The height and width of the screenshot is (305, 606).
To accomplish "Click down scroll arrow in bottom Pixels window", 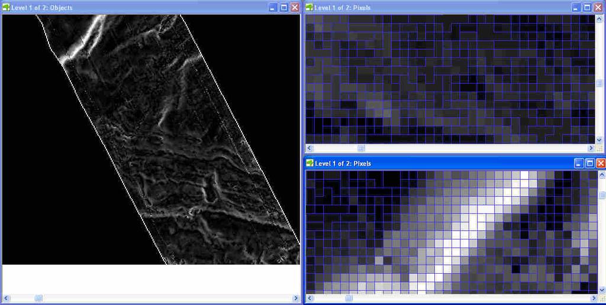I will [602, 290].
